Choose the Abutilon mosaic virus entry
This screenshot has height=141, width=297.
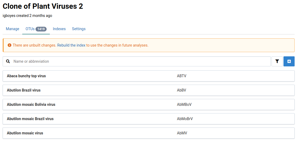[x=25, y=133]
